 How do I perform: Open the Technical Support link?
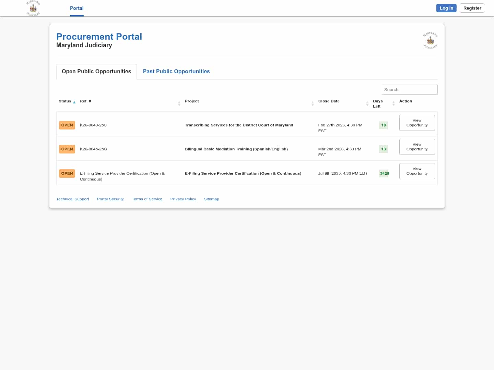point(72,199)
